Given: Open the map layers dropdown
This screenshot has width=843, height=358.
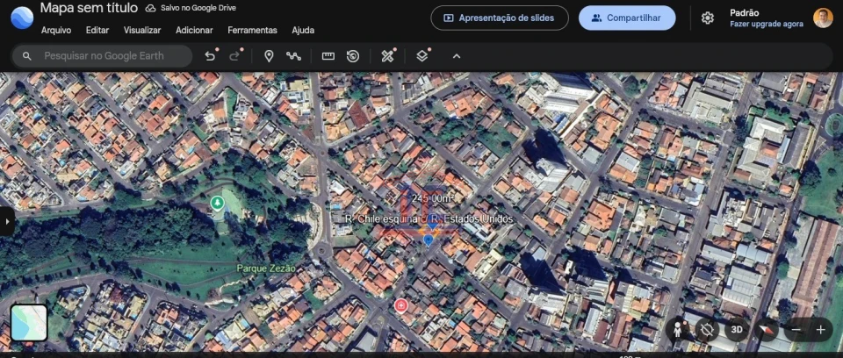Looking at the screenshot, I should click(x=422, y=56).
